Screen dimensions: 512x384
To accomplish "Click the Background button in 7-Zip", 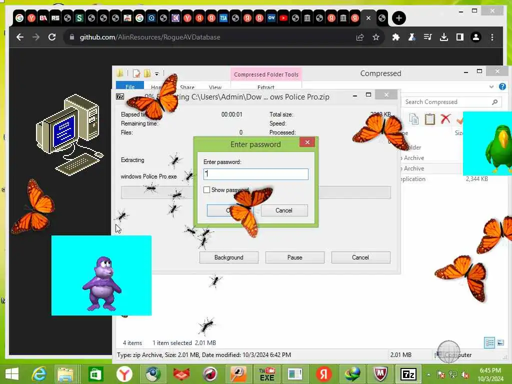I will 228,257.
